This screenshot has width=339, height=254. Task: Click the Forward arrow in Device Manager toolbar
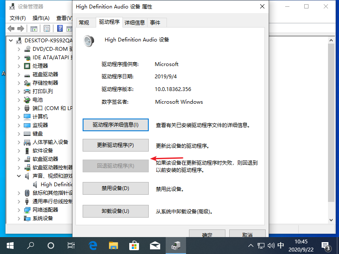tap(21, 28)
